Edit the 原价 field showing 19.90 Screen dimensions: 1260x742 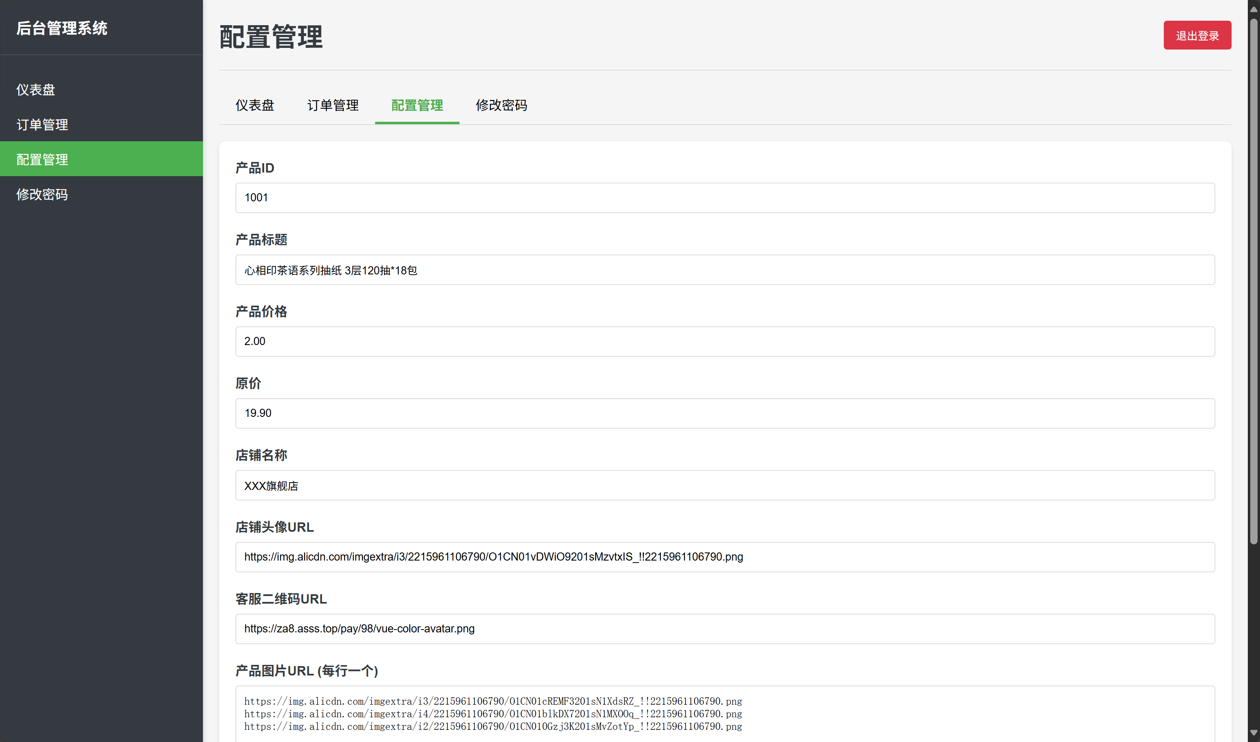click(725, 413)
